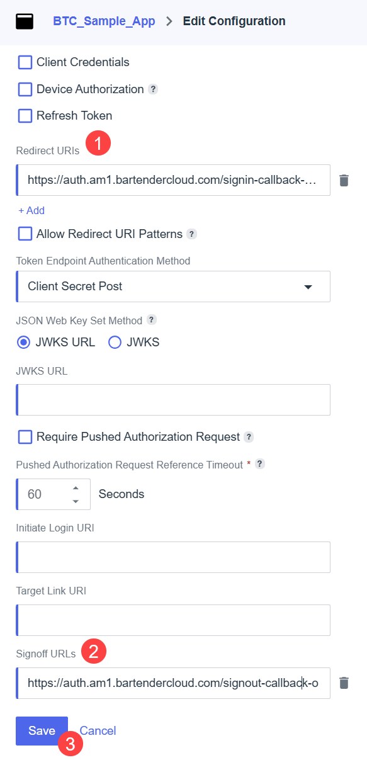Add another Redirect URI with + Add
Screen dimensions: 367x760
[x=31, y=210]
